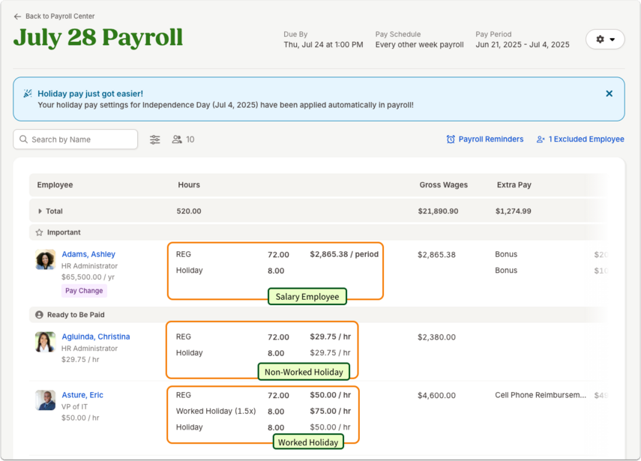Open Asture, Eric employee profile

(x=82, y=395)
